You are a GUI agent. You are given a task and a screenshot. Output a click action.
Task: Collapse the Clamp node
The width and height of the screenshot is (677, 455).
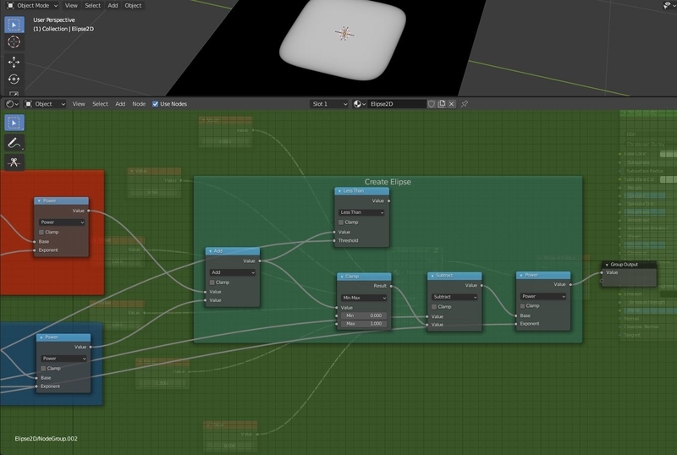342,277
